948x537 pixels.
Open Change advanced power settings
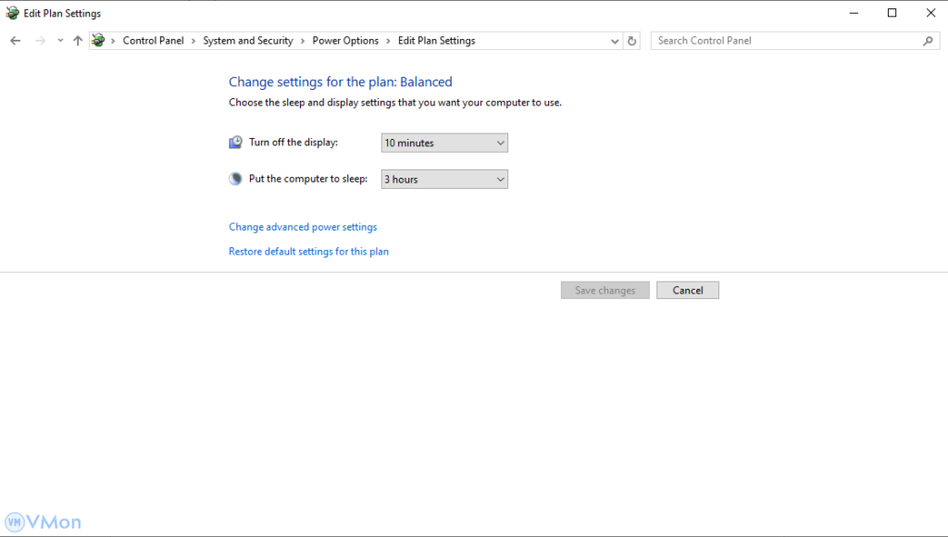[x=303, y=227]
